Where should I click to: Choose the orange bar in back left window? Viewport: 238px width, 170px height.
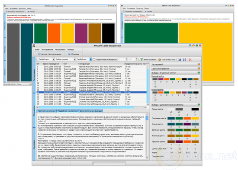click(x=54, y=33)
